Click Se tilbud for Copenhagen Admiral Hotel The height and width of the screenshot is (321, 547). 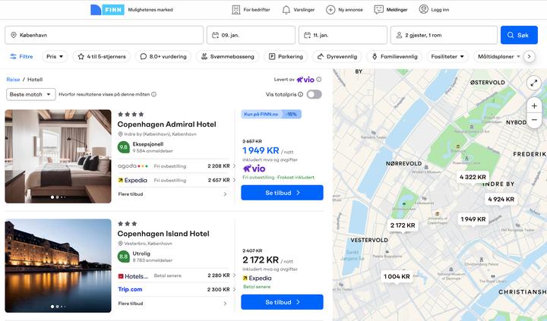coord(282,193)
